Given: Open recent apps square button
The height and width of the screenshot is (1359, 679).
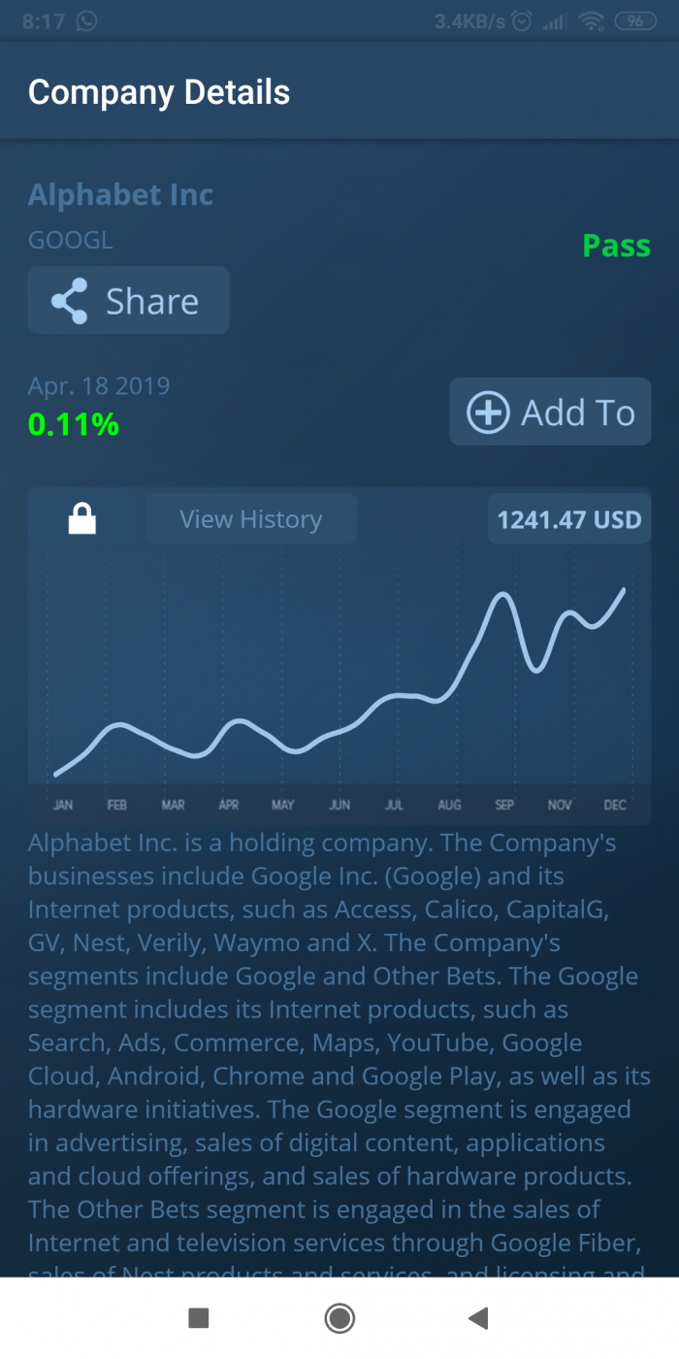Looking at the screenshot, I should (x=199, y=1317).
